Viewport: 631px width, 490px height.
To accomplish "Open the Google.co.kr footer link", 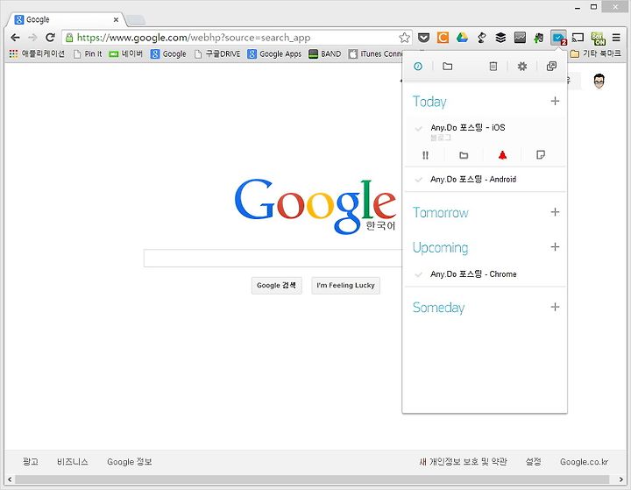I will 584,462.
